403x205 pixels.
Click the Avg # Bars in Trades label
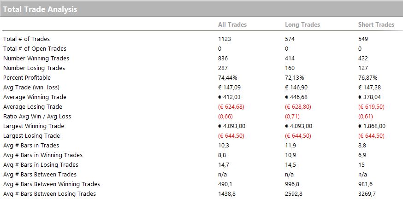pos(31,146)
